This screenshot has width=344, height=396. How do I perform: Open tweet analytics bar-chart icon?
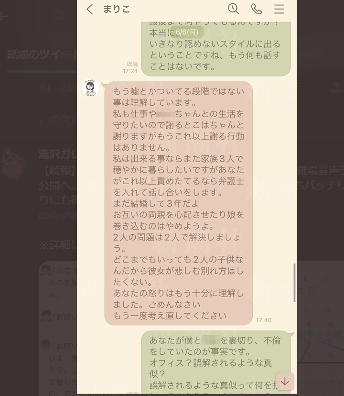tap(45, 87)
